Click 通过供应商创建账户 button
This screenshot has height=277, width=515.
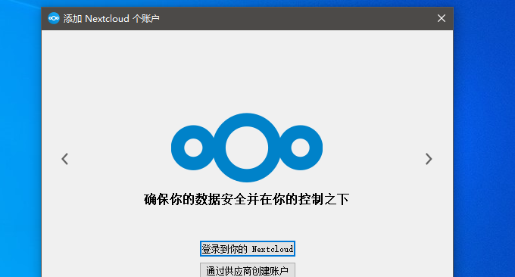pyautogui.click(x=248, y=269)
